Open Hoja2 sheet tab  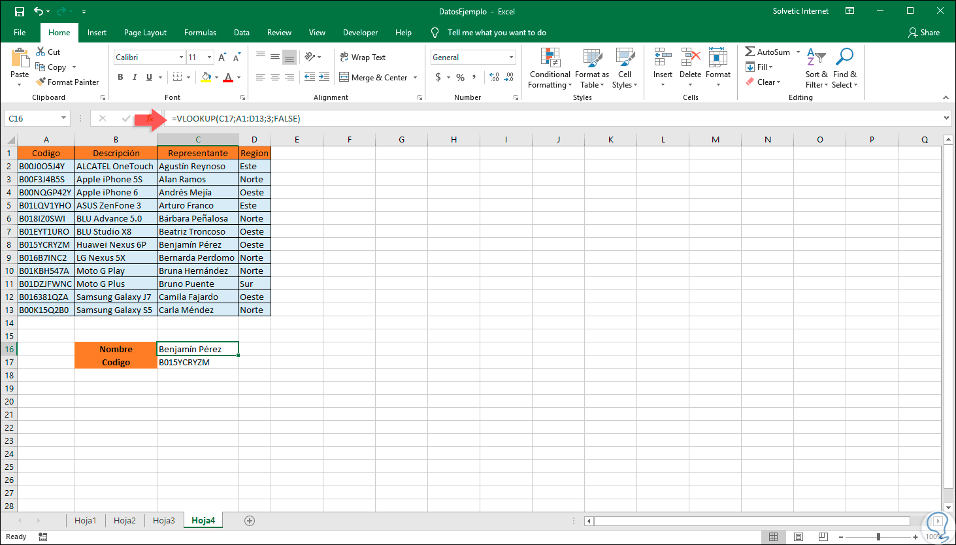click(124, 521)
